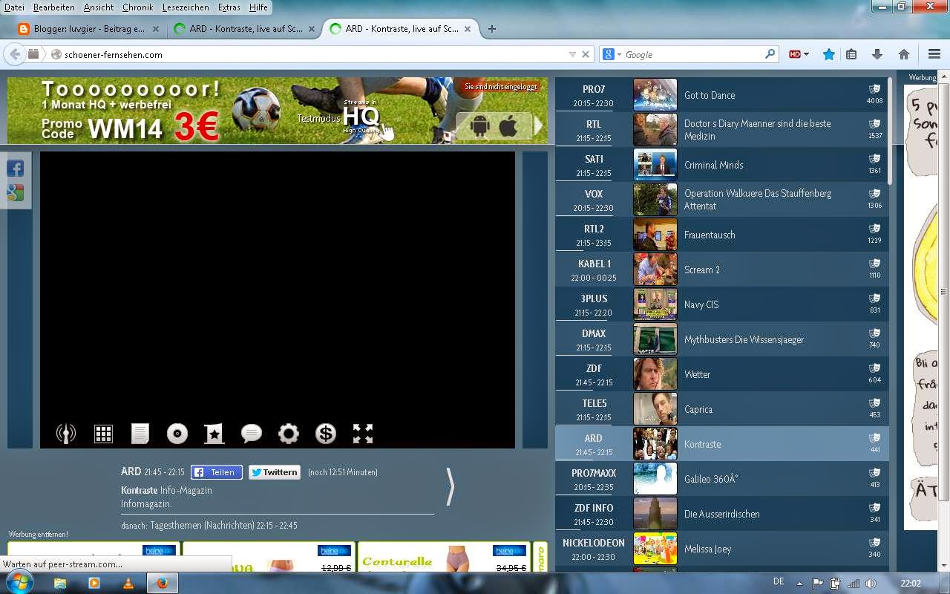This screenshot has width=950, height=594.
Task: Open a new browser tab with plus
Action: pyautogui.click(x=491, y=29)
